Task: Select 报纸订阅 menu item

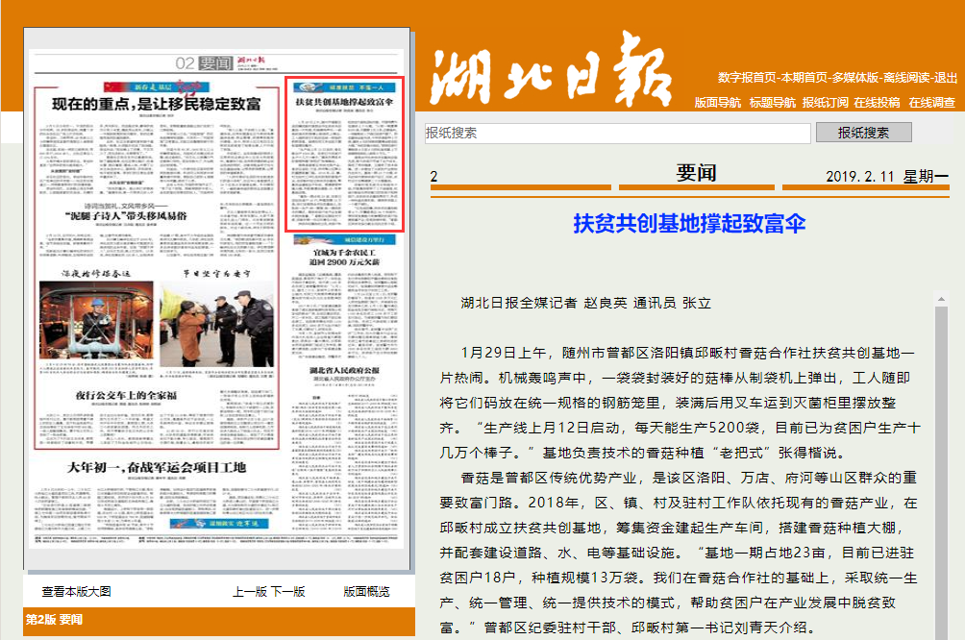Action: click(826, 103)
